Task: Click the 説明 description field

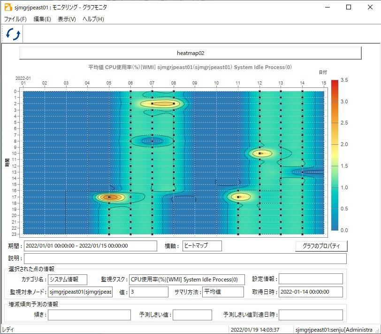Action: click(185, 258)
